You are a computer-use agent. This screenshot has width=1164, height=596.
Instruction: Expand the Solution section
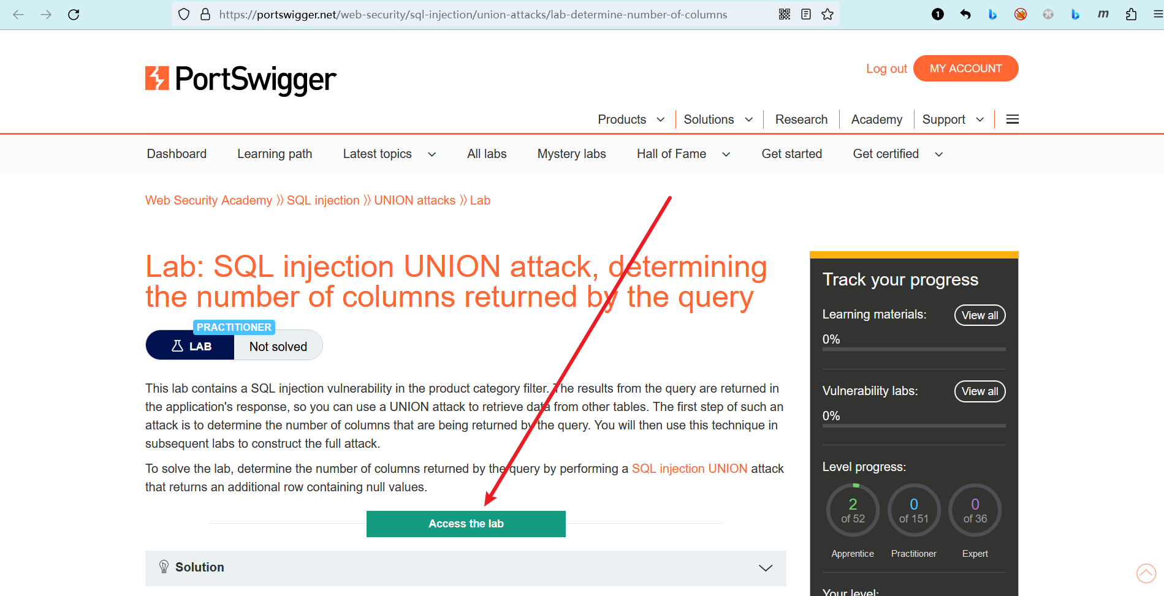(x=465, y=568)
